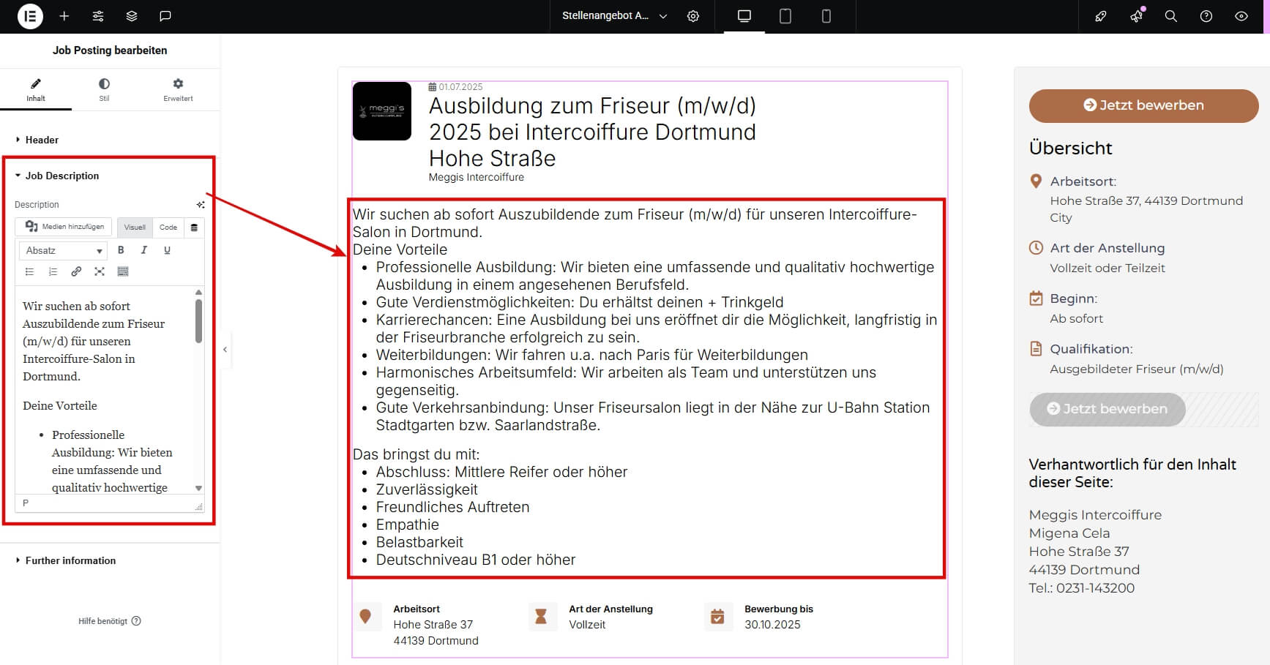This screenshot has width=1270, height=665.
Task: Open the Finder search magnifier icon
Action: pos(1170,16)
